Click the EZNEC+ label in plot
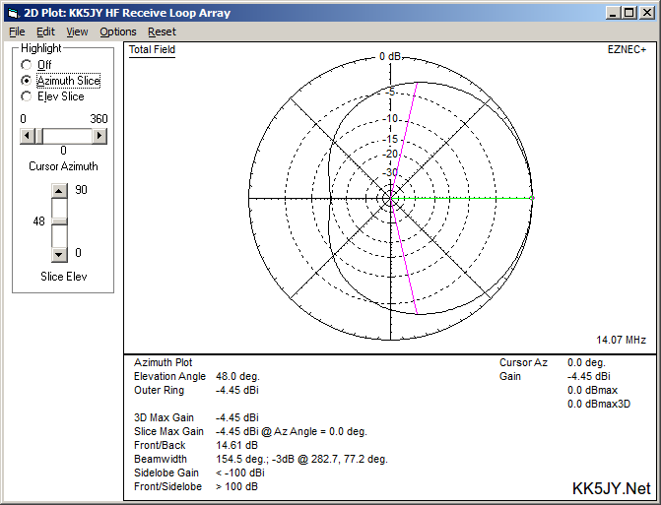Viewport: 661px width, 505px height. (627, 49)
